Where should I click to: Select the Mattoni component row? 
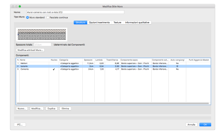click(113, 63)
